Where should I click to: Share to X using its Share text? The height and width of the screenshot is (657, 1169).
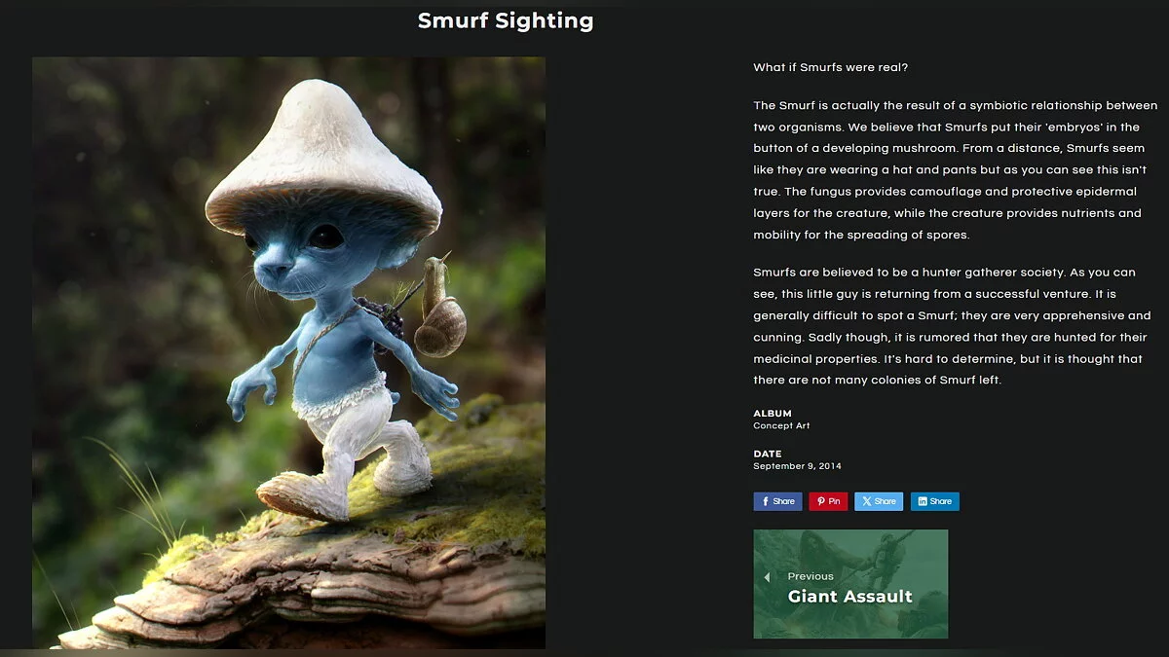[885, 502]
